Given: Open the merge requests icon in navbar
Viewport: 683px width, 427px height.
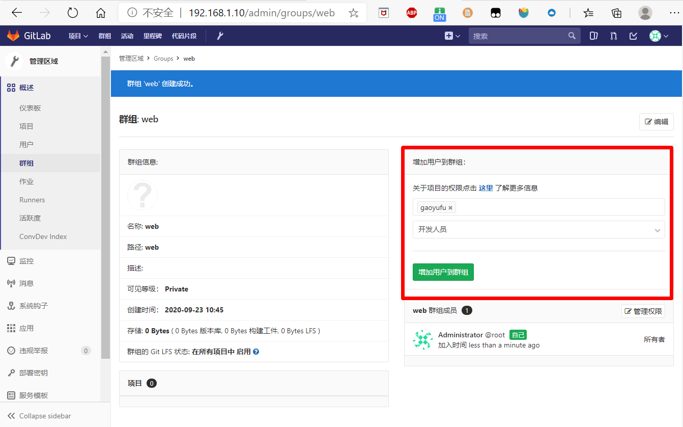Looking at the screenshot, I should coord(614,36).
